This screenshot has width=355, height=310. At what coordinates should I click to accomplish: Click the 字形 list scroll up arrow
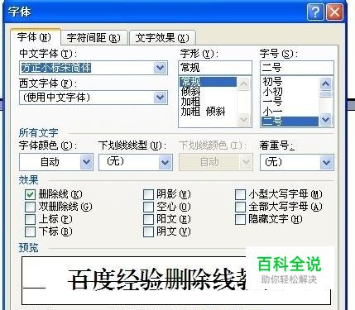[243, 83]
